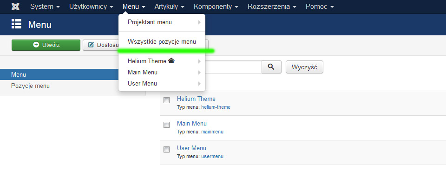Image resolution: width=446 pixels, height=179 pixels.
Task: Click the green Utwórz button
Action: pos(46,45)
